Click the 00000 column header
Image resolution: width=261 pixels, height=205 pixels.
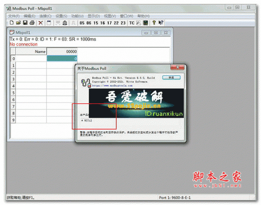pos(62,52)
